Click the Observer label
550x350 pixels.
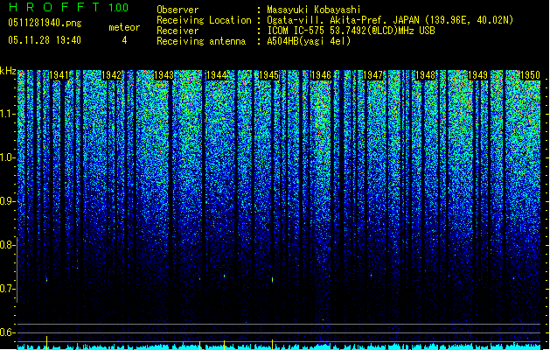pos(178,10)
